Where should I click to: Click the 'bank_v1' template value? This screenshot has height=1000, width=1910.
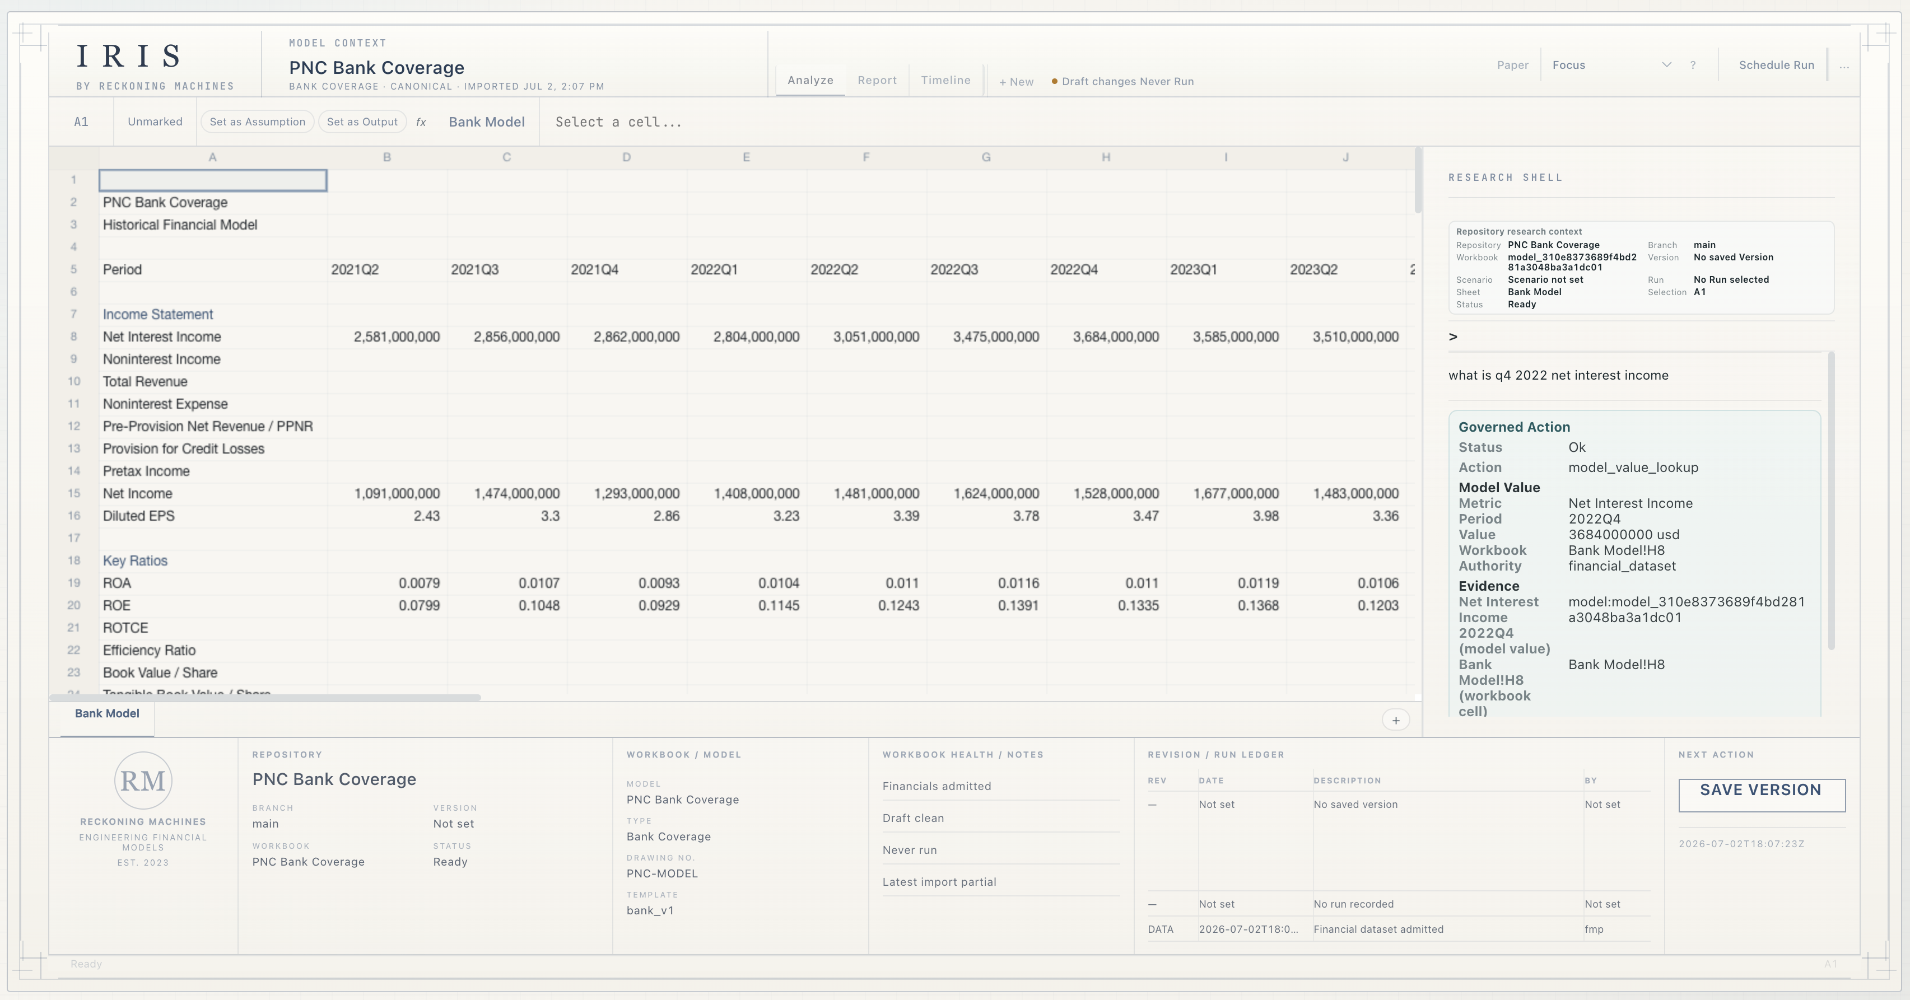(650, 910)
